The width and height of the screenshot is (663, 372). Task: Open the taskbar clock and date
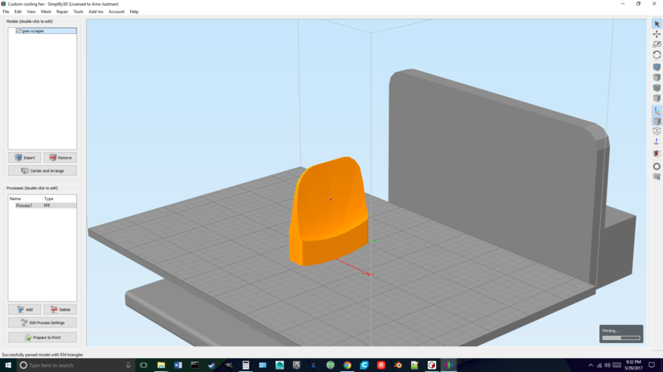pyautogui.click(x=633, y=365)
